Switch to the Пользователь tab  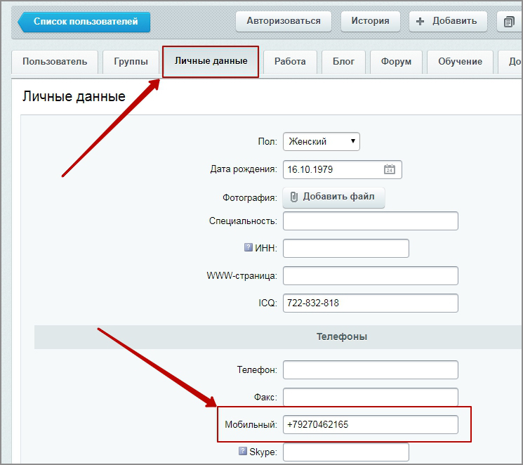point(55,62)
